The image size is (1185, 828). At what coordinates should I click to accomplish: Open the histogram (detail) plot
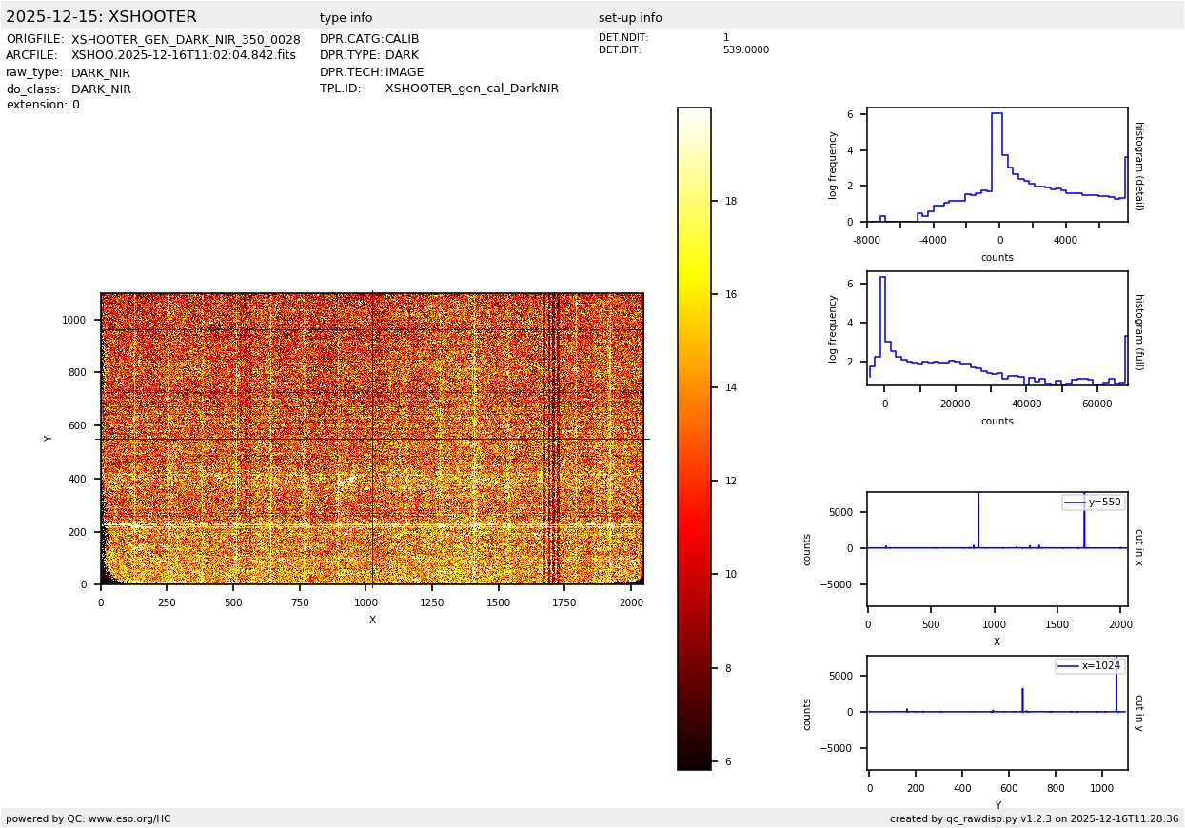coord(997,165)
